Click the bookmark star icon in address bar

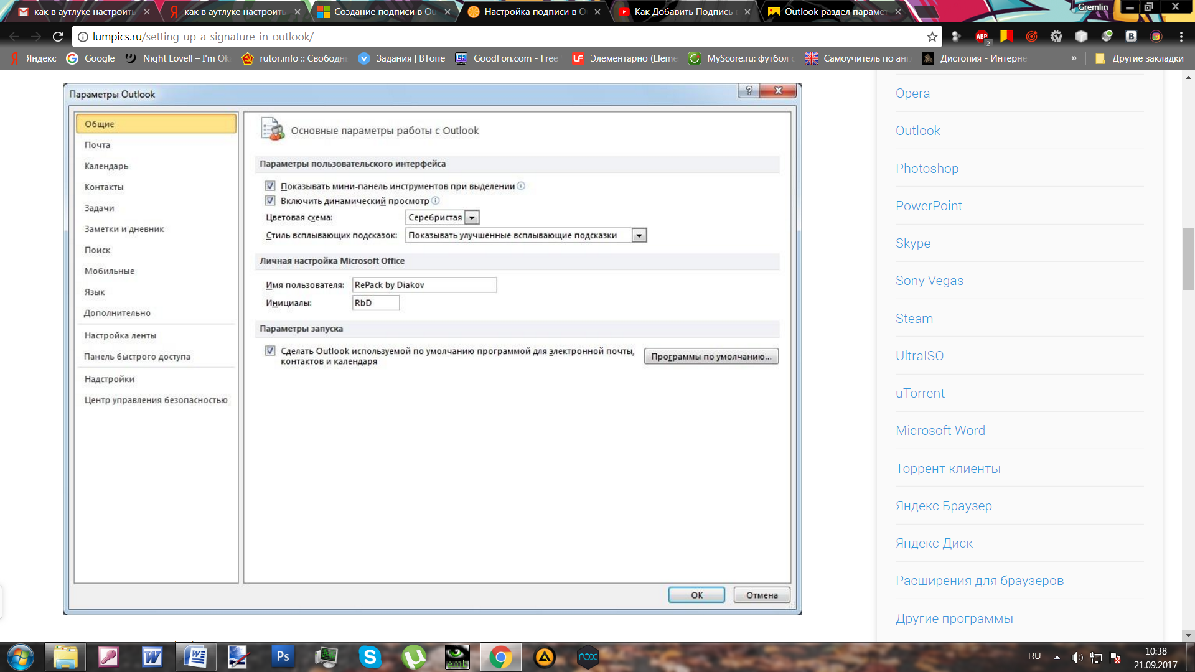932,37
